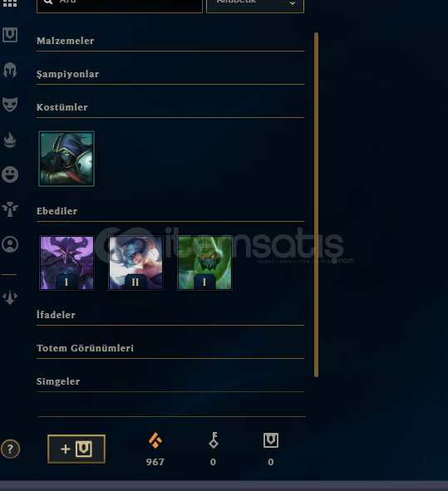Select the champion helmet sidebar icon
This screenshot has width=448, height=491.
[10, 70]
